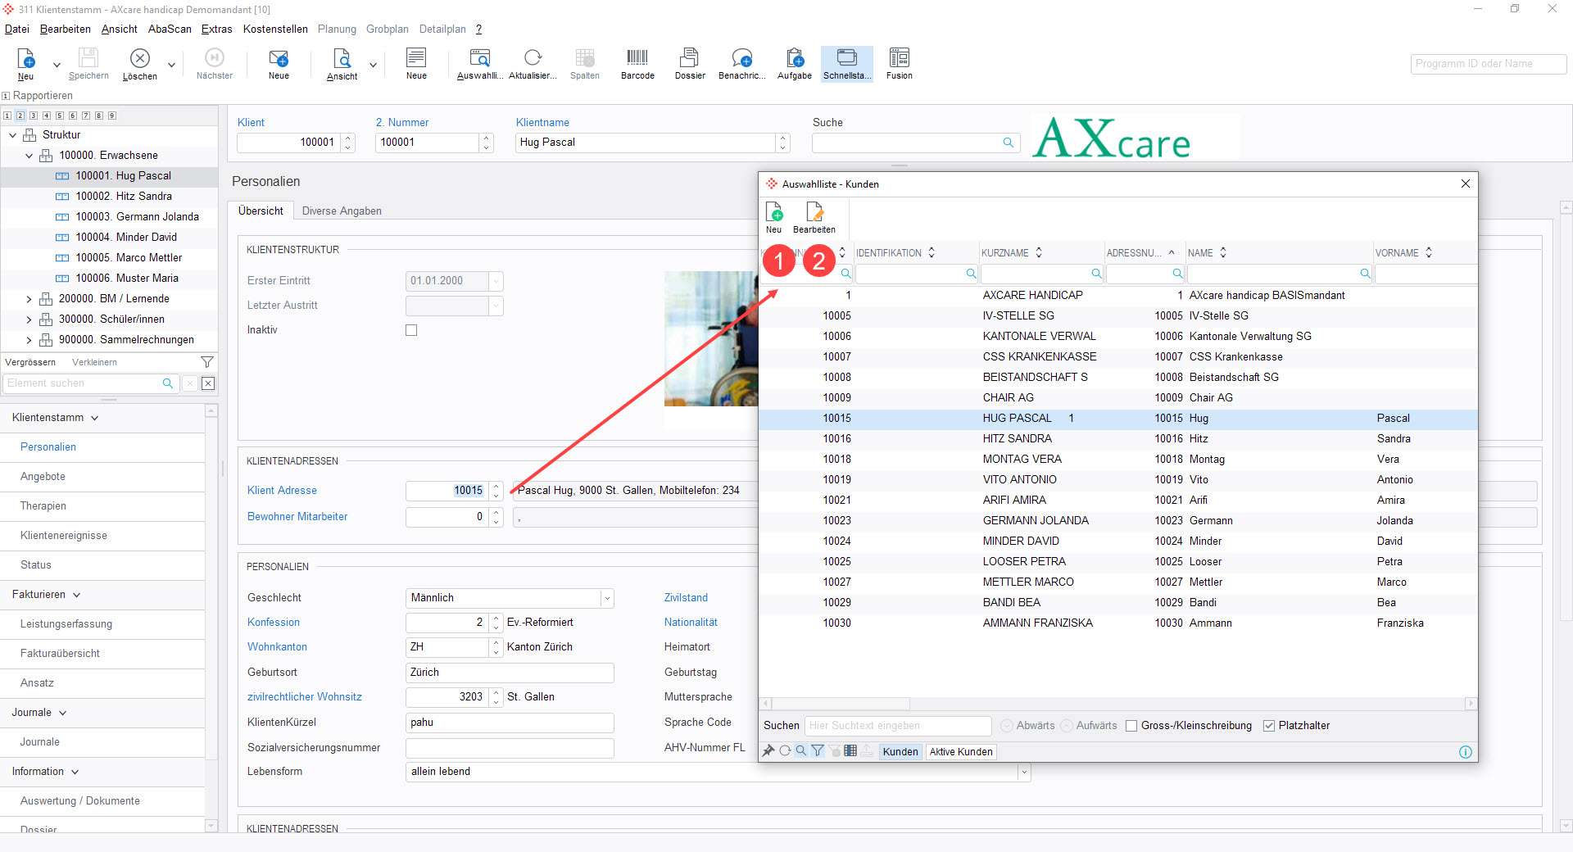Click the Aufgabe toolbar icon
Image resolution: width=1573 pixels, height=852 pixels.
[x=795, y=63]
